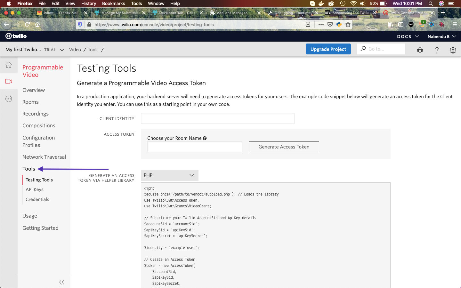Click the search magnifier in Go to box
Image resolution: width=461 pixels, height=288 pixels.
[x=363, y=49]
